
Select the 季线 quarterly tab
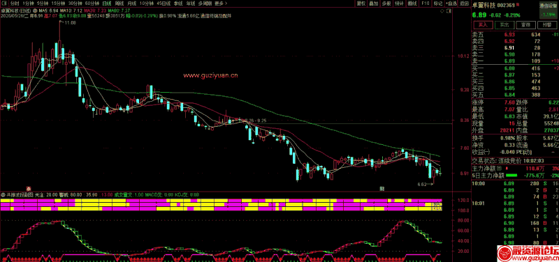[x=179, y=3]
